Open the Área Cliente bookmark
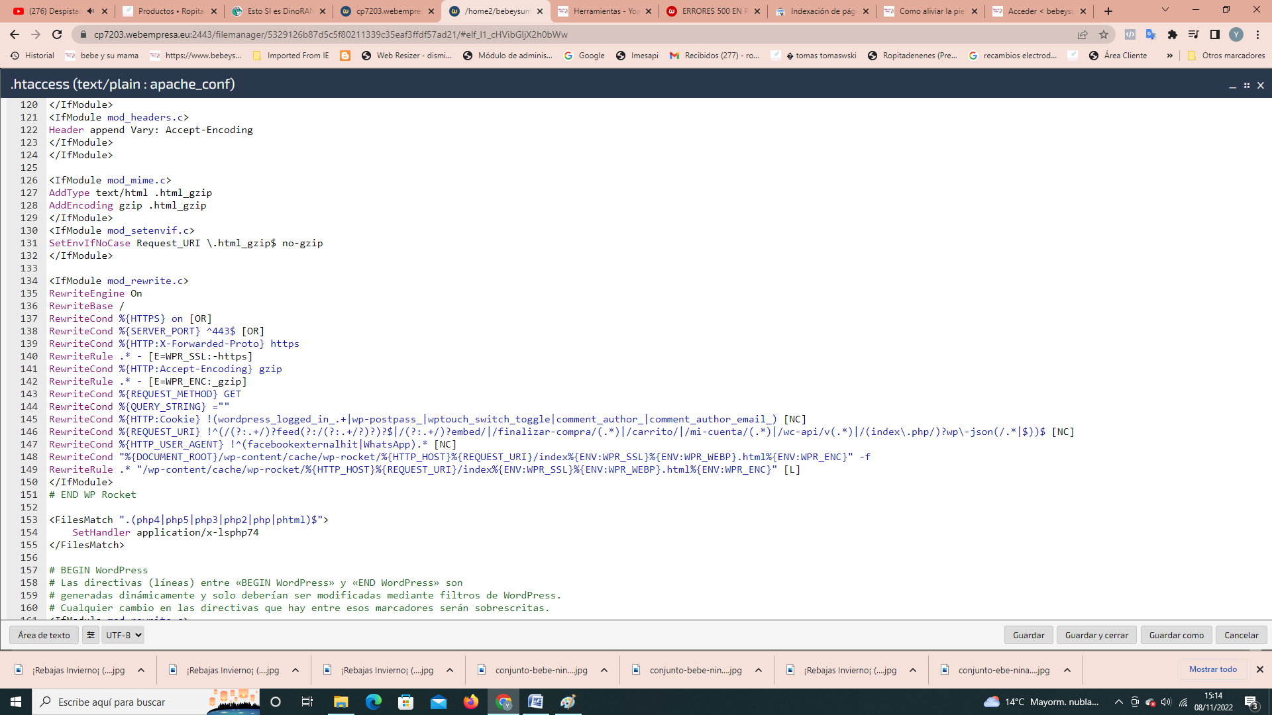Image resolution: width=1272 pixels, height=715 pixels. [1118, 56]
